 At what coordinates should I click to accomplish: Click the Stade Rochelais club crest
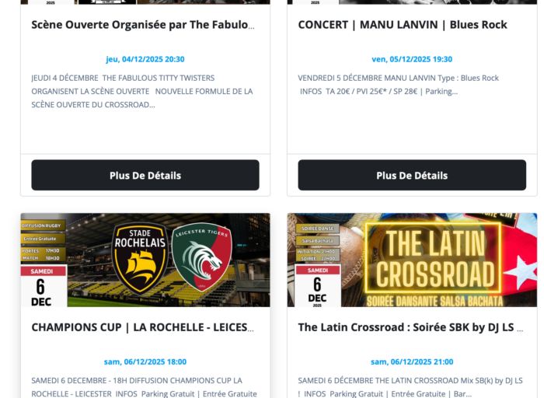pos(140,258)
